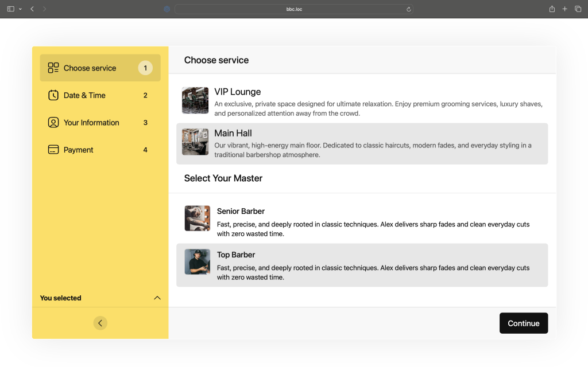Click the Main Hall photo thumbnail
The height and width of the screenshot is (367, 588).
(x=195, y=142)
